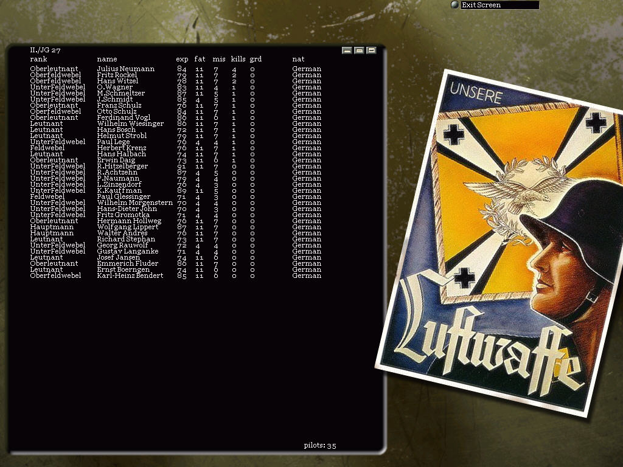Sort pilots by the rank column header
This screenshot has height=467, width=623.
(38, 59)
